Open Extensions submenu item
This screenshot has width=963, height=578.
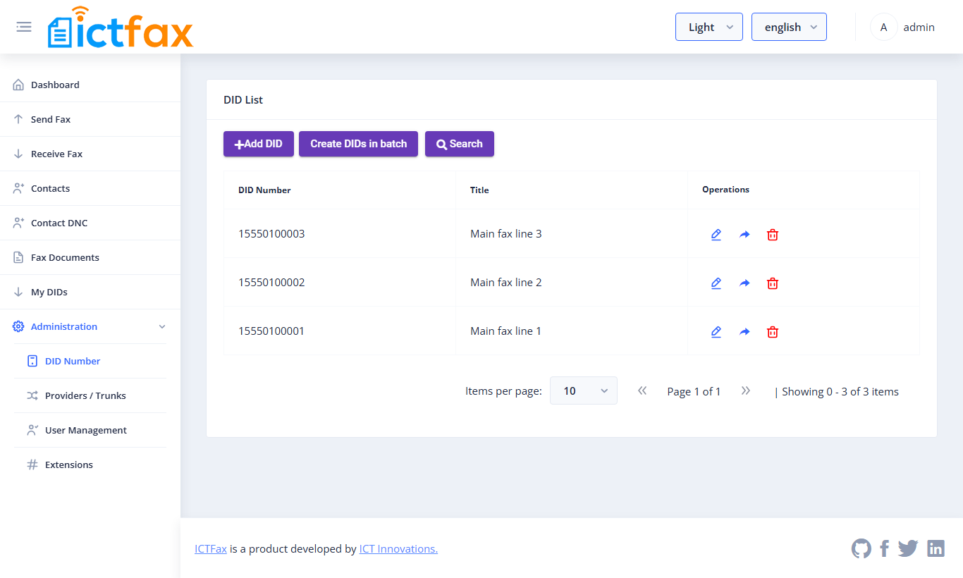pos(90,465)
